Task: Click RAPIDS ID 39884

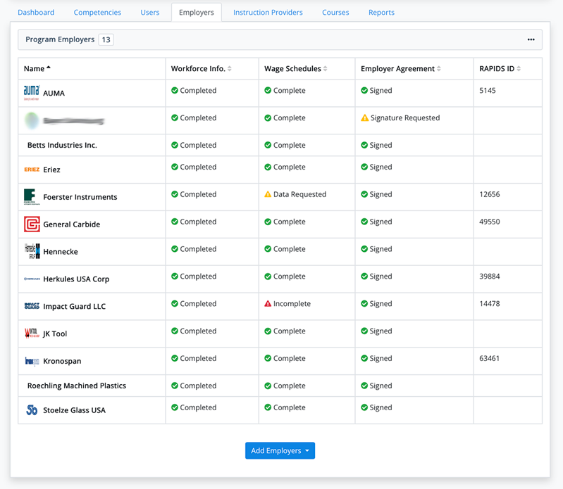Action: 490,277
